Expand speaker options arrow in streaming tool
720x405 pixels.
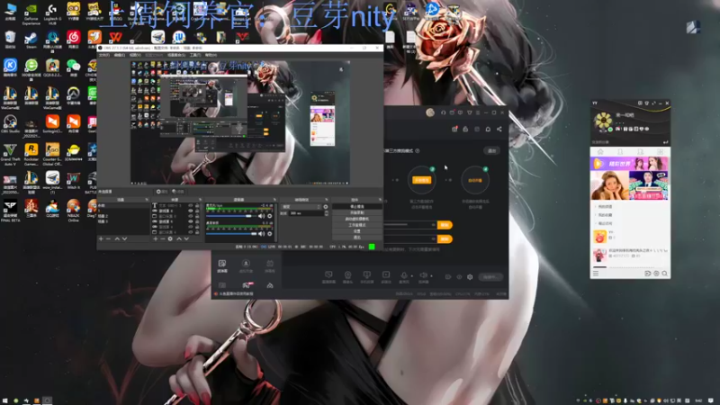click(431, 276)
